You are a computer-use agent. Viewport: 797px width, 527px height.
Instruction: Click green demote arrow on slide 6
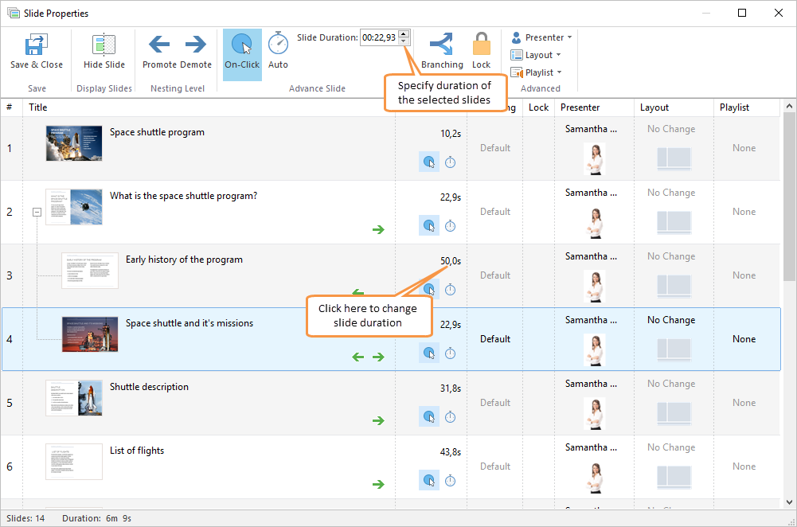click(x=378, y=484)
